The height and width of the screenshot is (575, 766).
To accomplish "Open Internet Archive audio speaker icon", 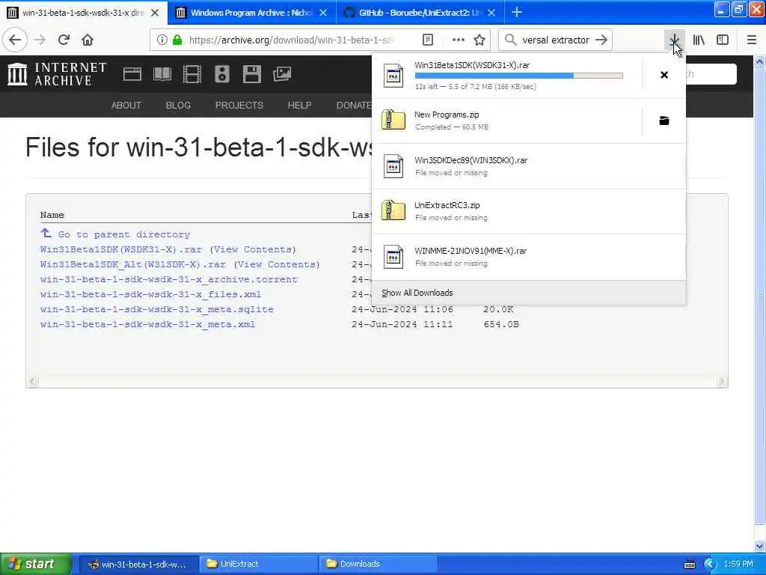I will pyautogui.click(x=221, y=74).
